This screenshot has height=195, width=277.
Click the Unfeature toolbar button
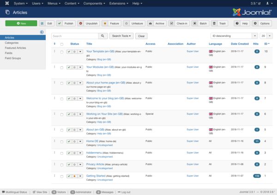[x=134, y=24]
